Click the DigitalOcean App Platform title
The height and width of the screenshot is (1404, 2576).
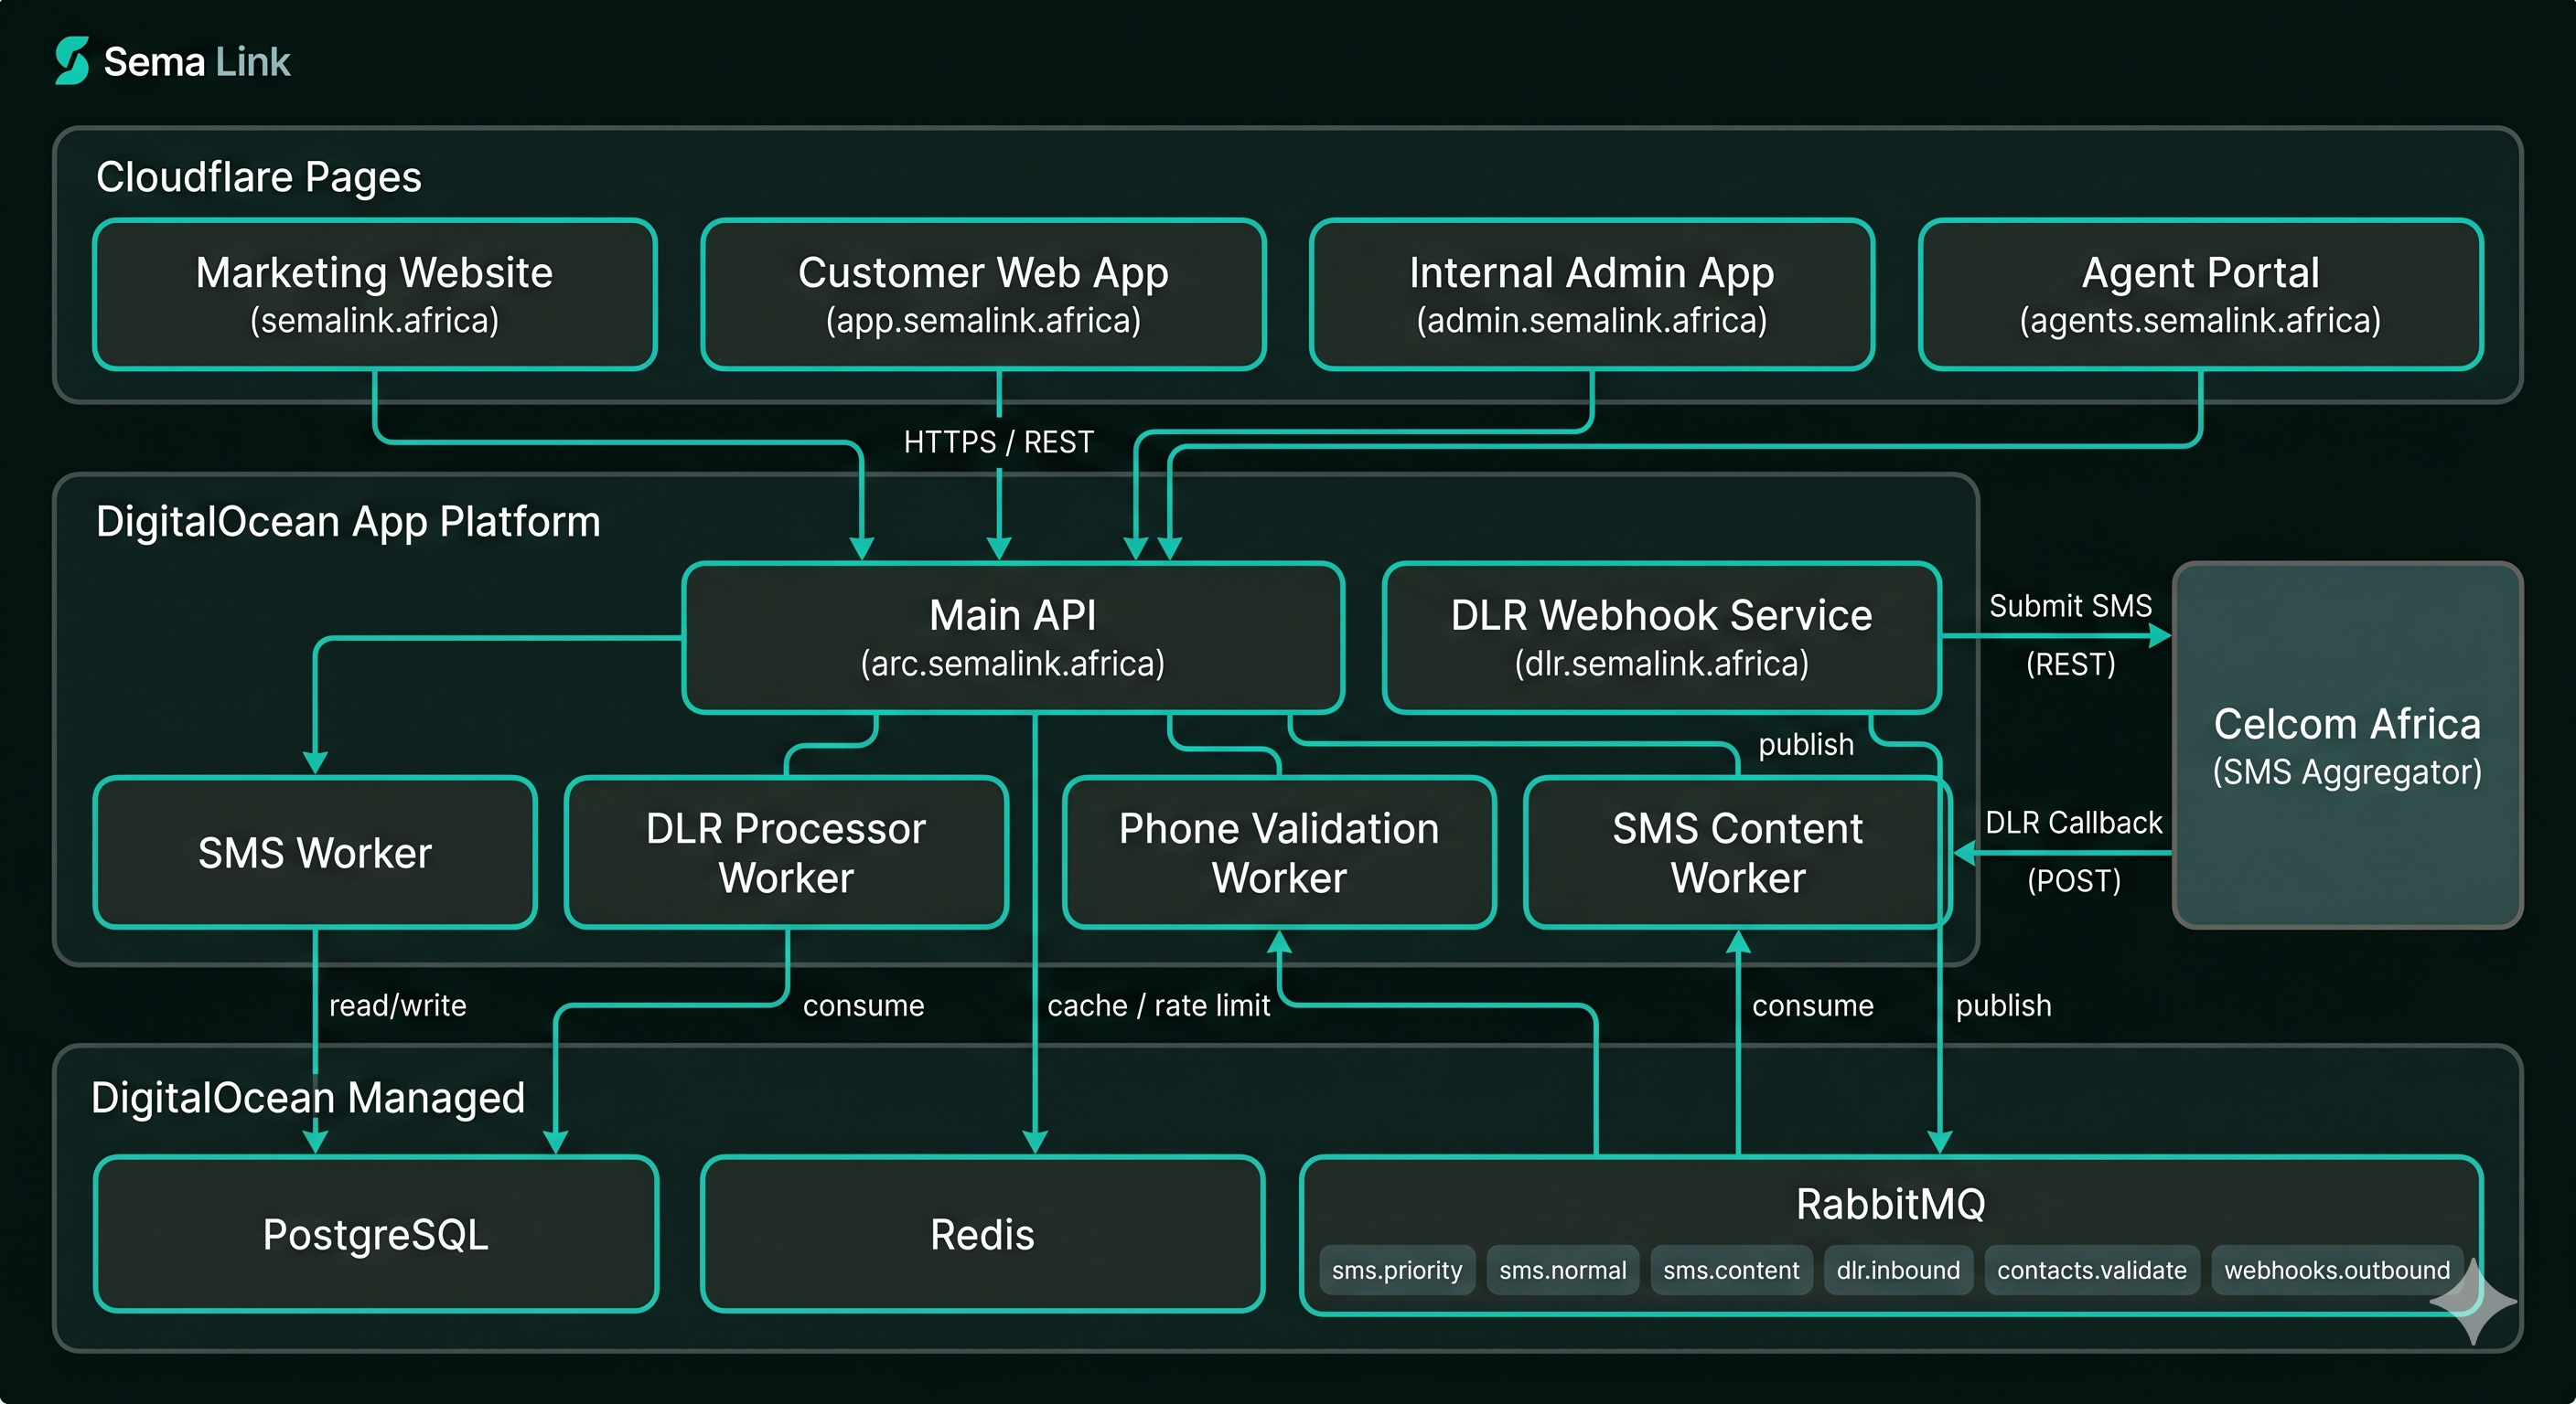click(x=348, y=522)
